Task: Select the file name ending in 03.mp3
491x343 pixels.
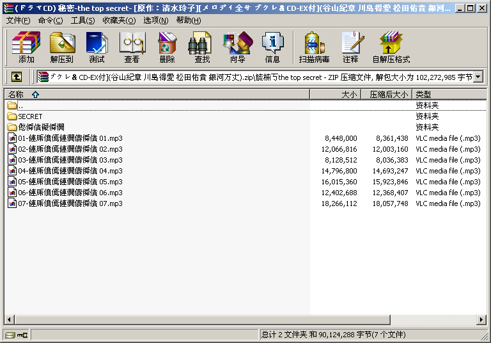Action: pyautogui.click(x=70, y=160)
